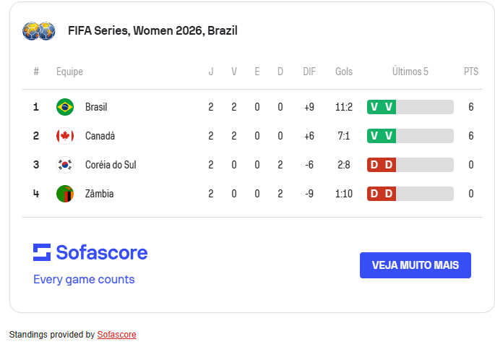Image resolution: width=495 pixels, height=347 pixels.
Task: Select Coréia do Sul team name
Action: (x=111, y=165)
